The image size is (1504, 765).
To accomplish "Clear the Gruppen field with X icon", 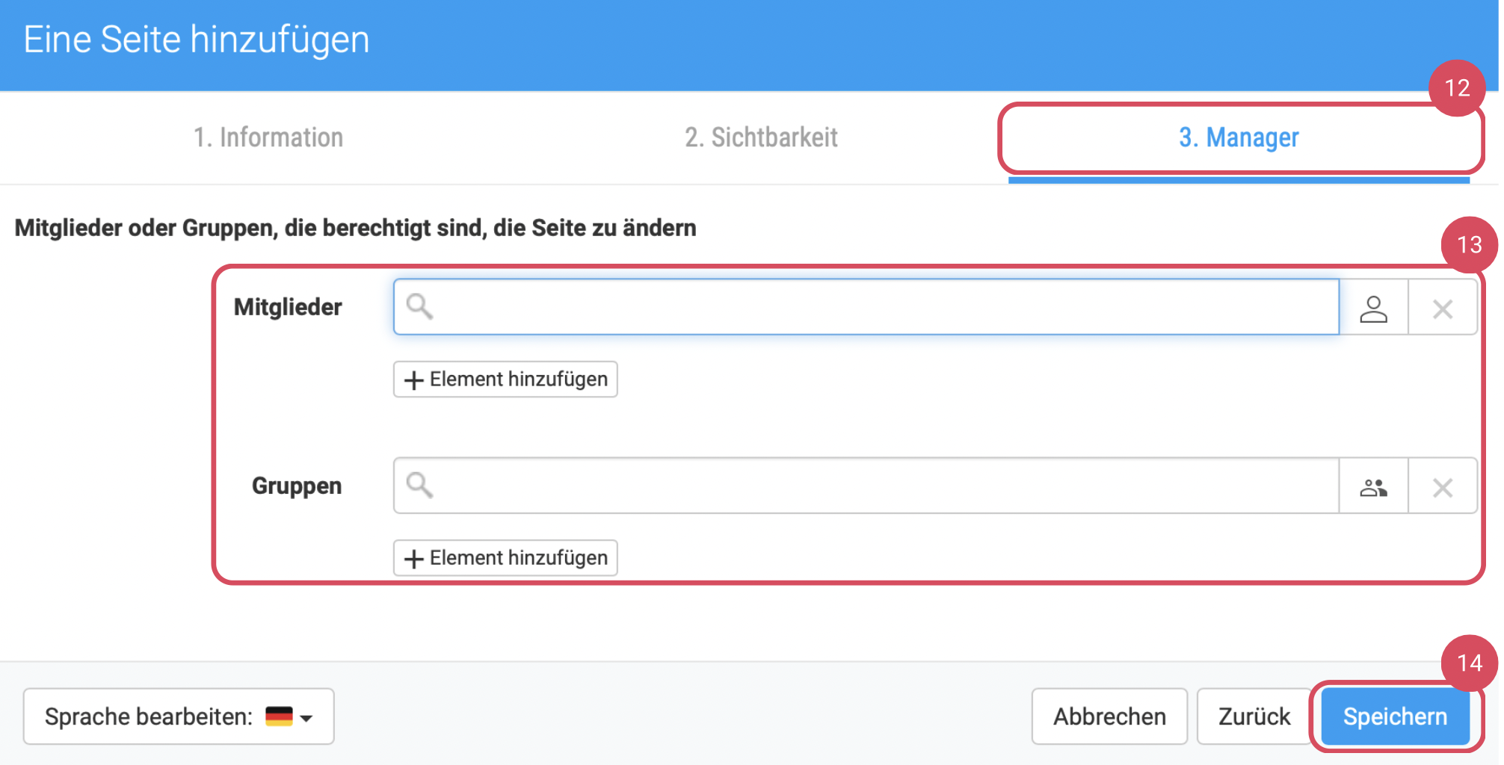I will [1442, 487].
